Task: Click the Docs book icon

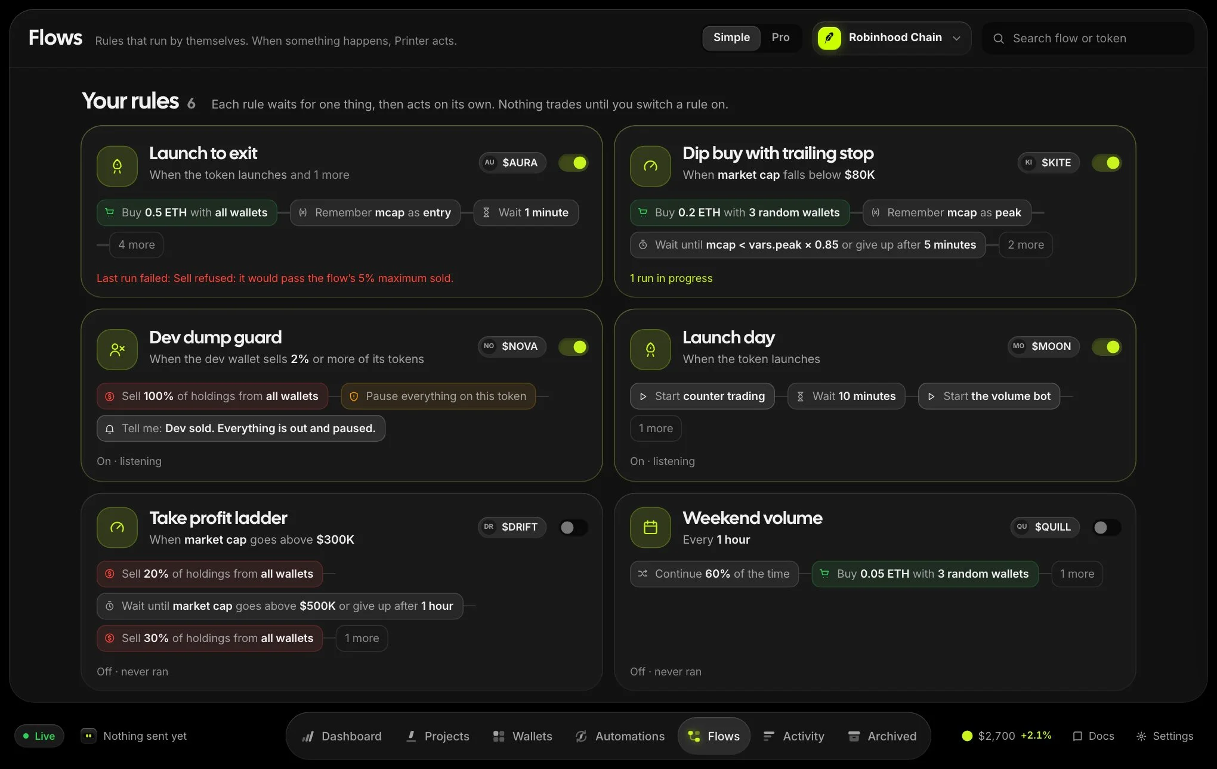Action: coord(1077,736)
